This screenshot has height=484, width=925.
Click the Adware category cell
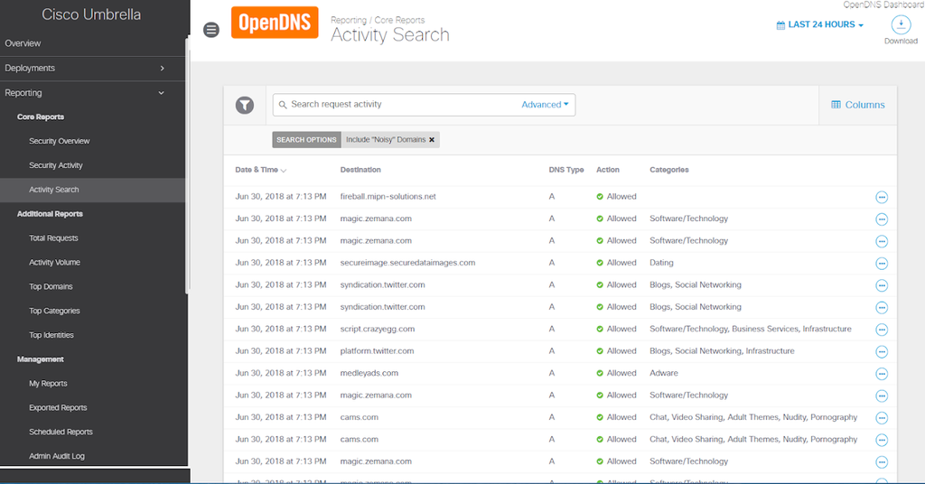click(x=664, y=373)
